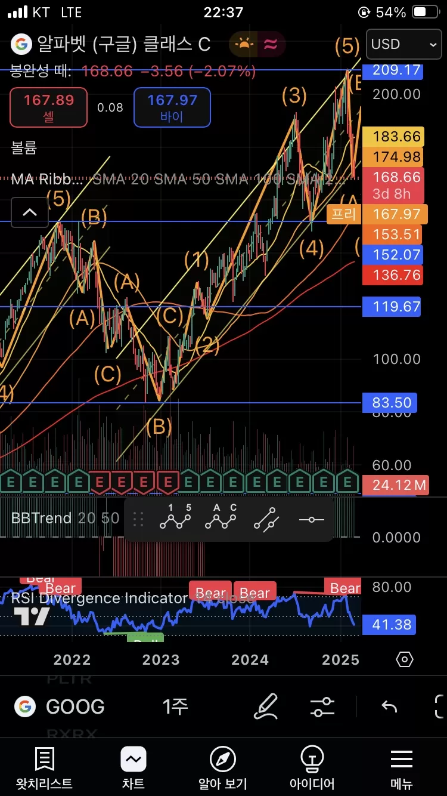Open the hexagon chart scale settings
Screen dimensions: 447x796
404,659
